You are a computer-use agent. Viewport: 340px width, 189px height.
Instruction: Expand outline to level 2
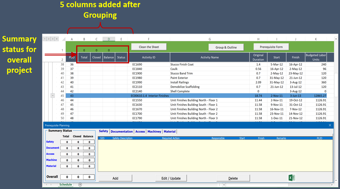coord(48,39)
